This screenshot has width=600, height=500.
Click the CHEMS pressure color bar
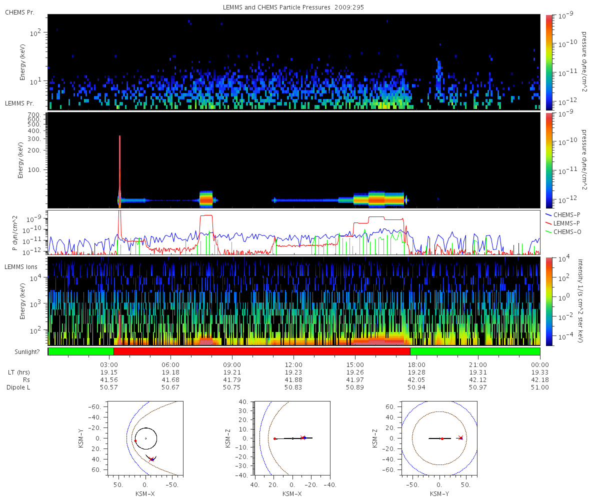point(549,61)
